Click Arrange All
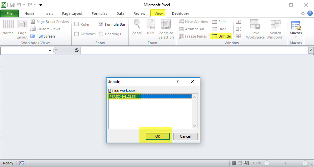314x167 pixels. point(191,29)
